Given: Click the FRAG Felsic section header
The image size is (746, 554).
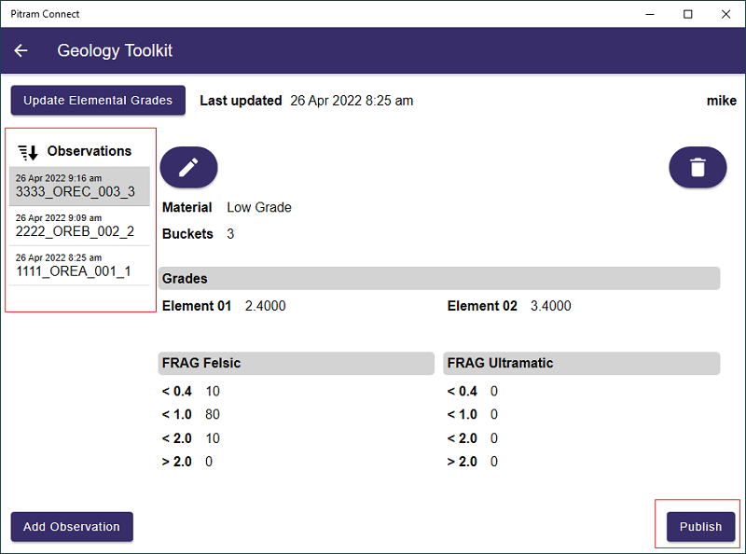Looking at the screenshot, I should [x=296, y=363].
